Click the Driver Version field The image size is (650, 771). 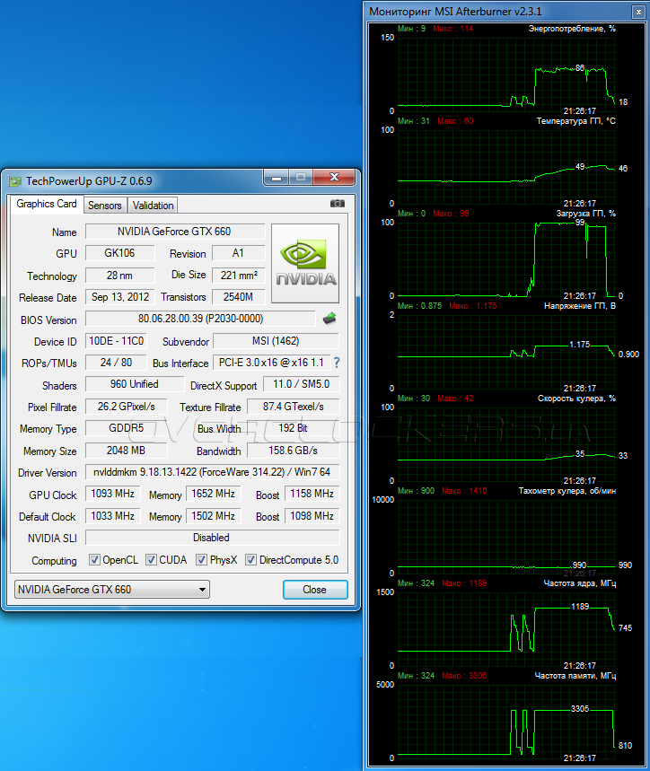213,472
